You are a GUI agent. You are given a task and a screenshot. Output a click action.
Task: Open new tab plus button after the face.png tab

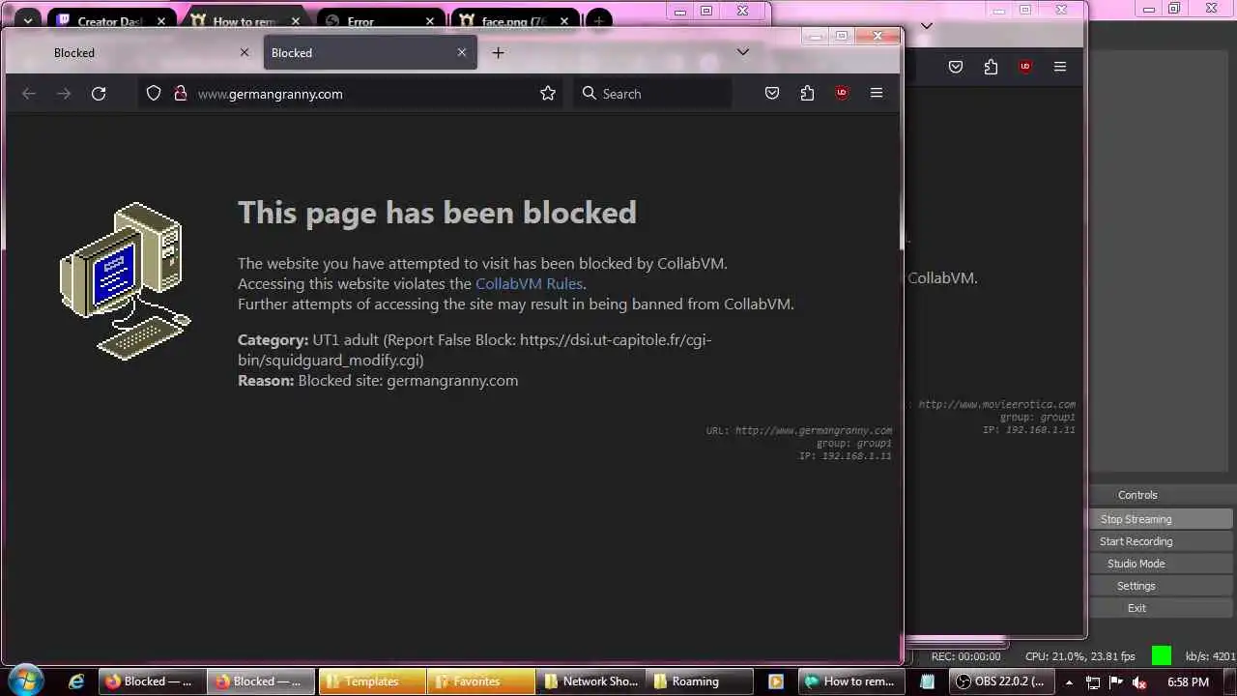pos(599,20)
